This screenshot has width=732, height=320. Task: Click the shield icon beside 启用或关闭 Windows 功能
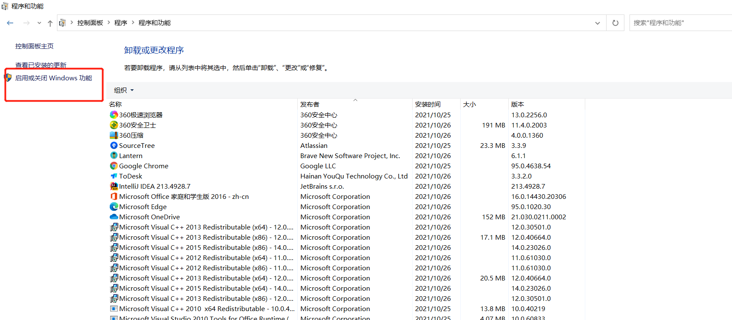pos(8,78)
